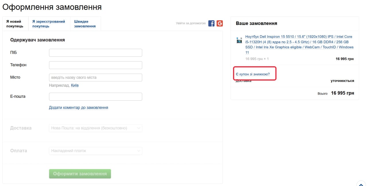The height and width of the screenshot is (186, 367).
Task: Open the 'Швидке замовлення' tab
Action: (x=85, y=24)
